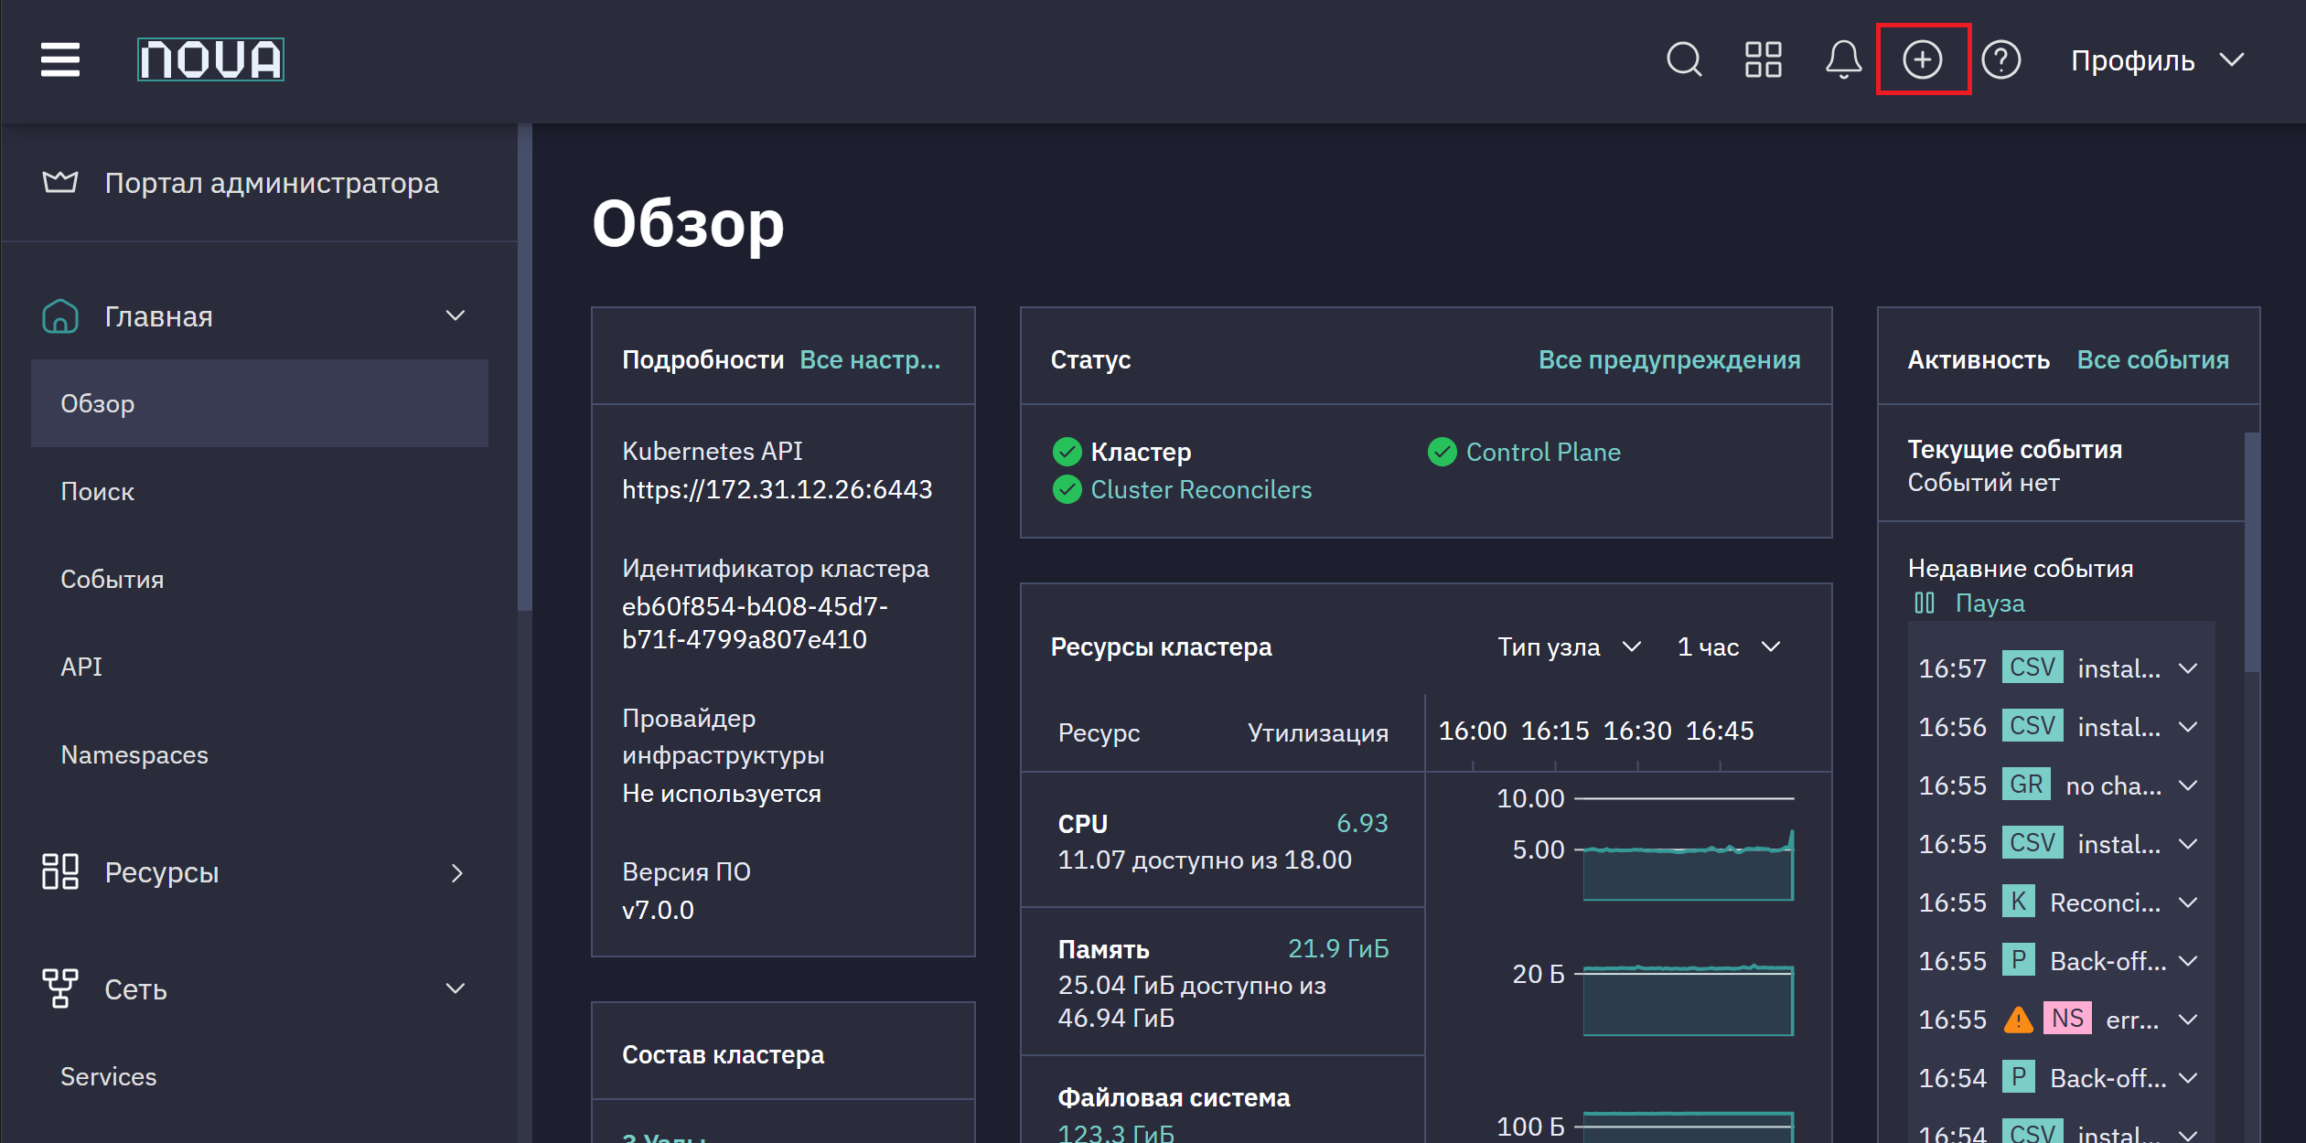Image resolution: width=2306 pixels, height=1143 pixels.
Task: Click green check icon beside Control Plane
Action: pyautogui.click(x=1443, y=452)
